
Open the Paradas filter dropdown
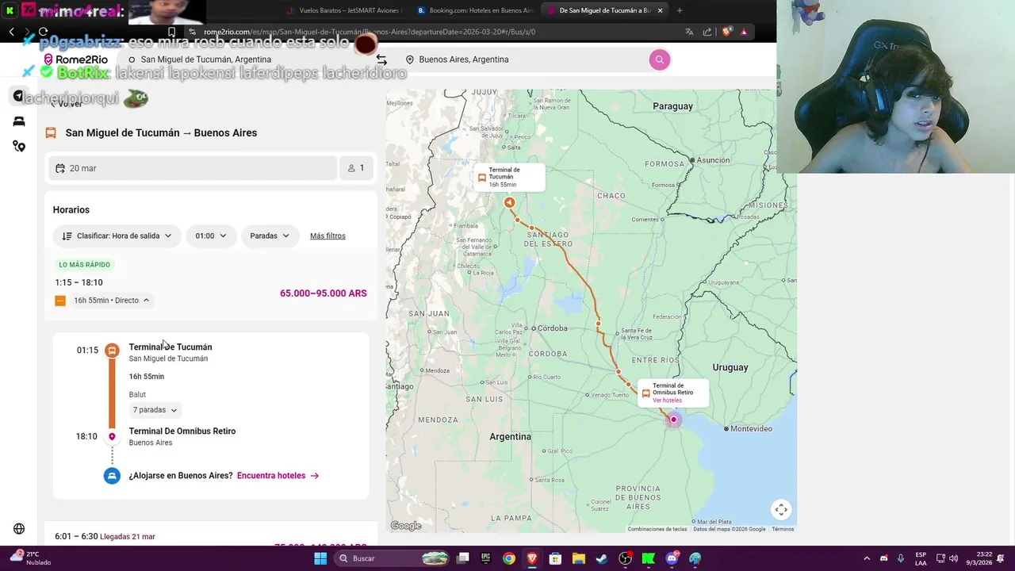click(270, 236)
